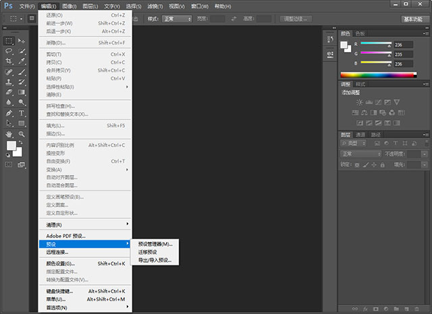This screenshot has width=432, height=314.
Task: Select the Dodge tool
Action: pos(22,102)
